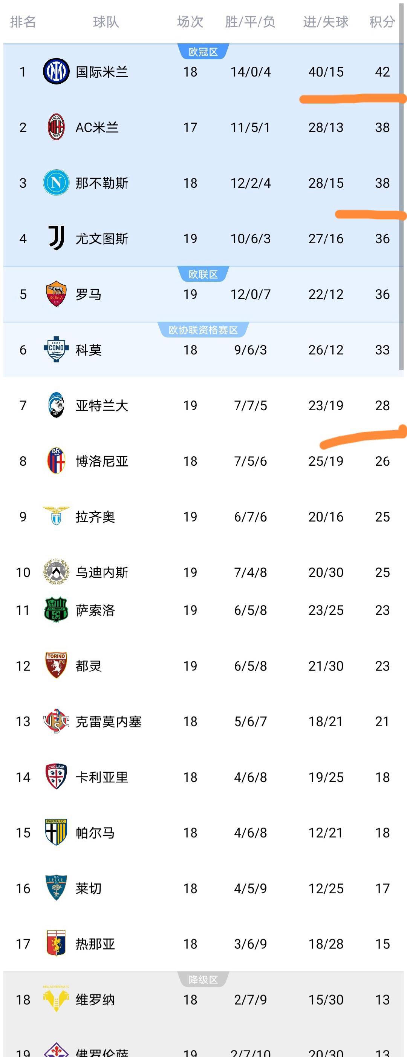Screen dimensions: 407x1057
Task: Select the Genoa club crest
Action: [56, 943]
